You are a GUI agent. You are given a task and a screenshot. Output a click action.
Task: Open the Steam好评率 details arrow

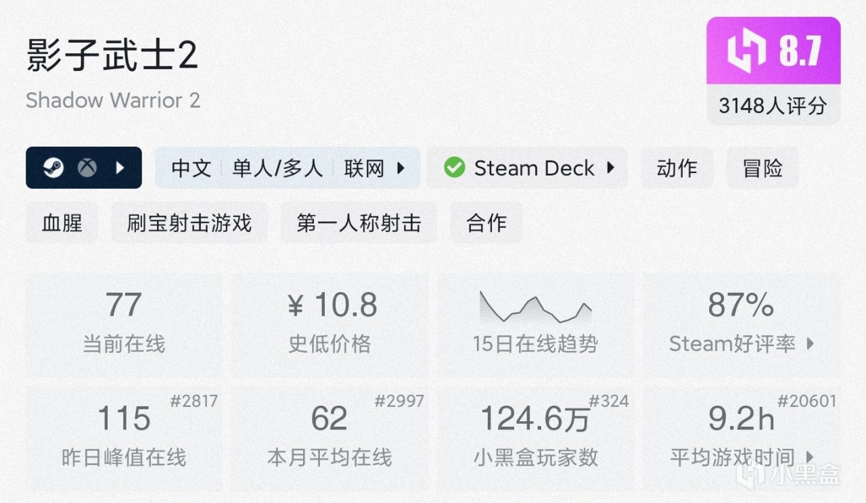pos(811,344)
